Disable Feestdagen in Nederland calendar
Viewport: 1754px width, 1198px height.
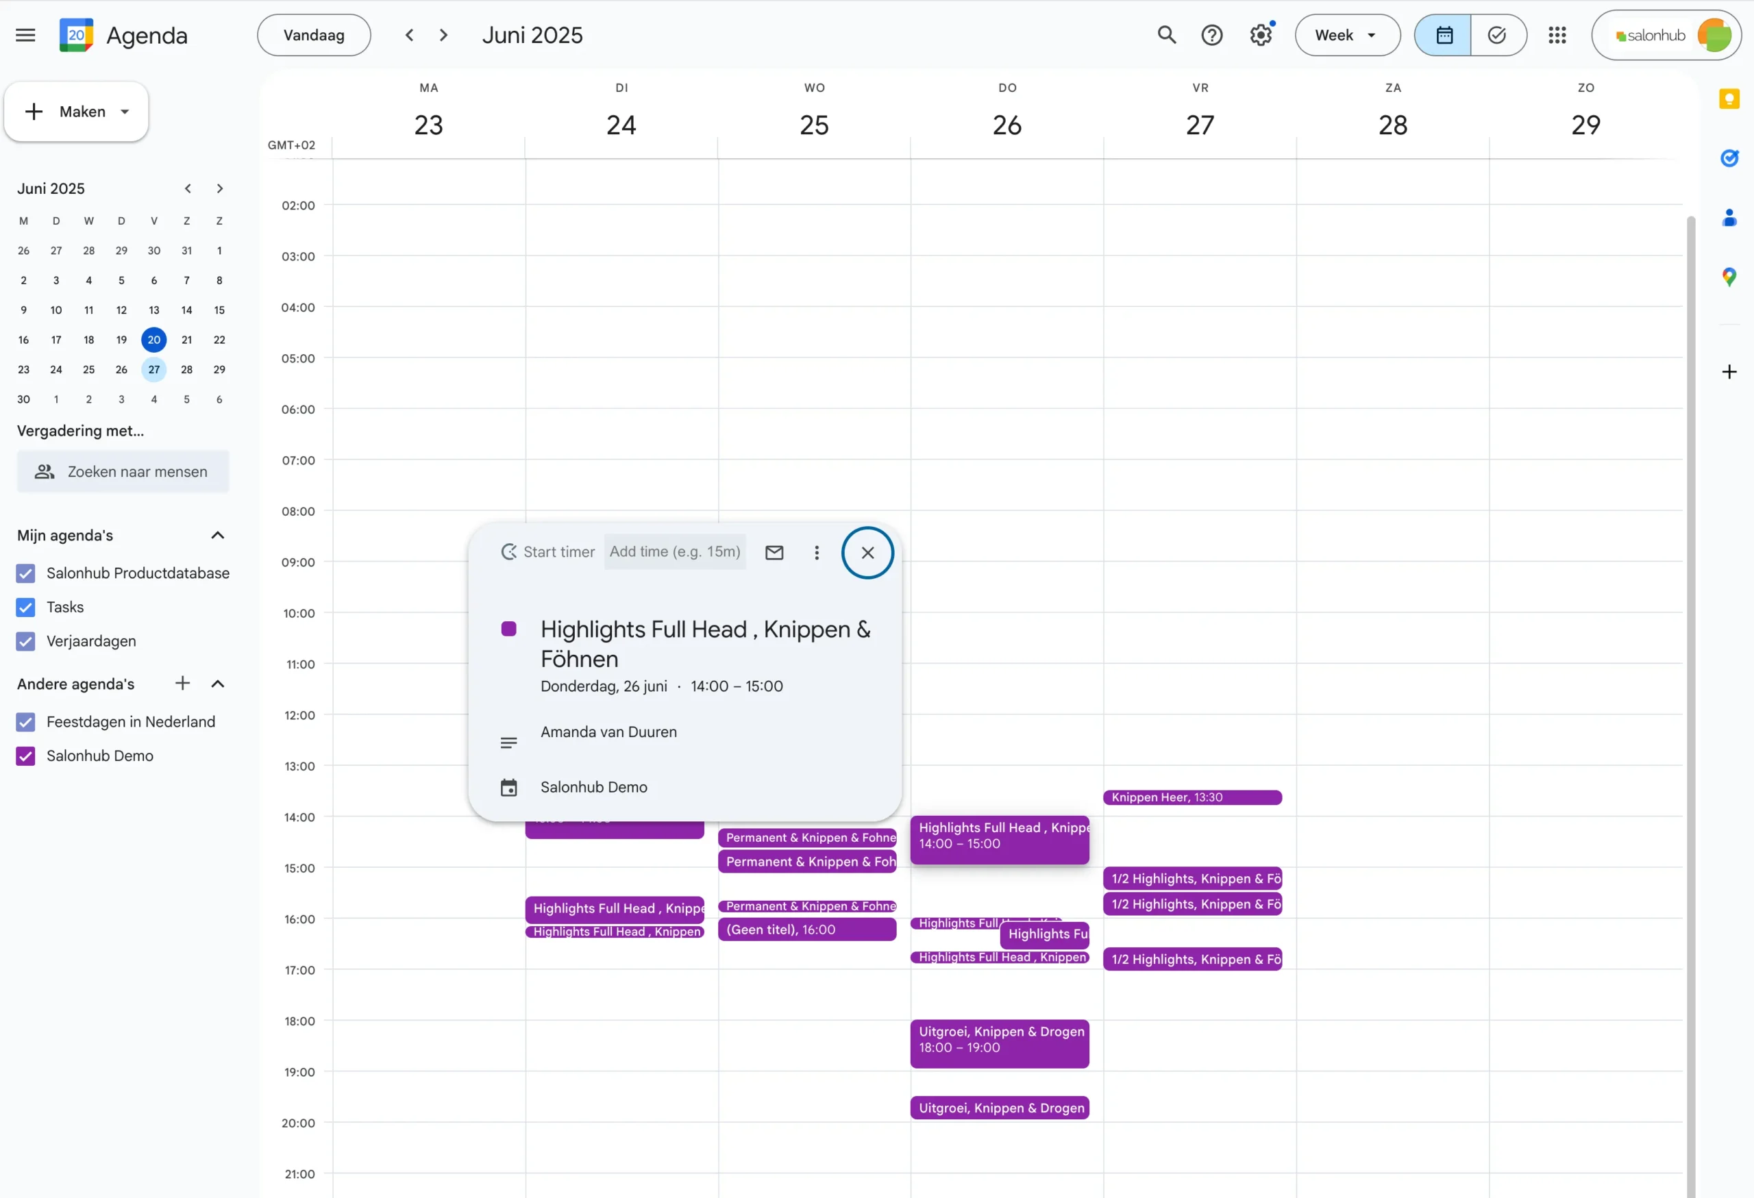click(25, 722)
